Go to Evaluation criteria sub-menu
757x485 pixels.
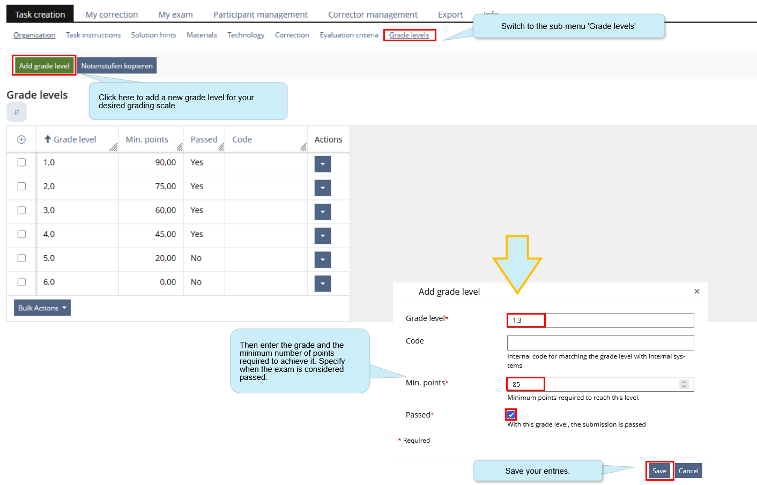pos(349,35)
